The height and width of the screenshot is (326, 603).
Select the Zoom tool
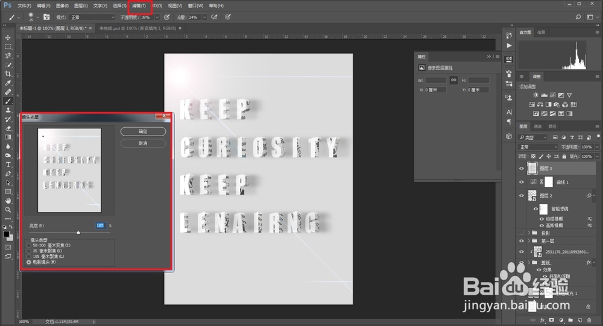(x=8, y=210)
